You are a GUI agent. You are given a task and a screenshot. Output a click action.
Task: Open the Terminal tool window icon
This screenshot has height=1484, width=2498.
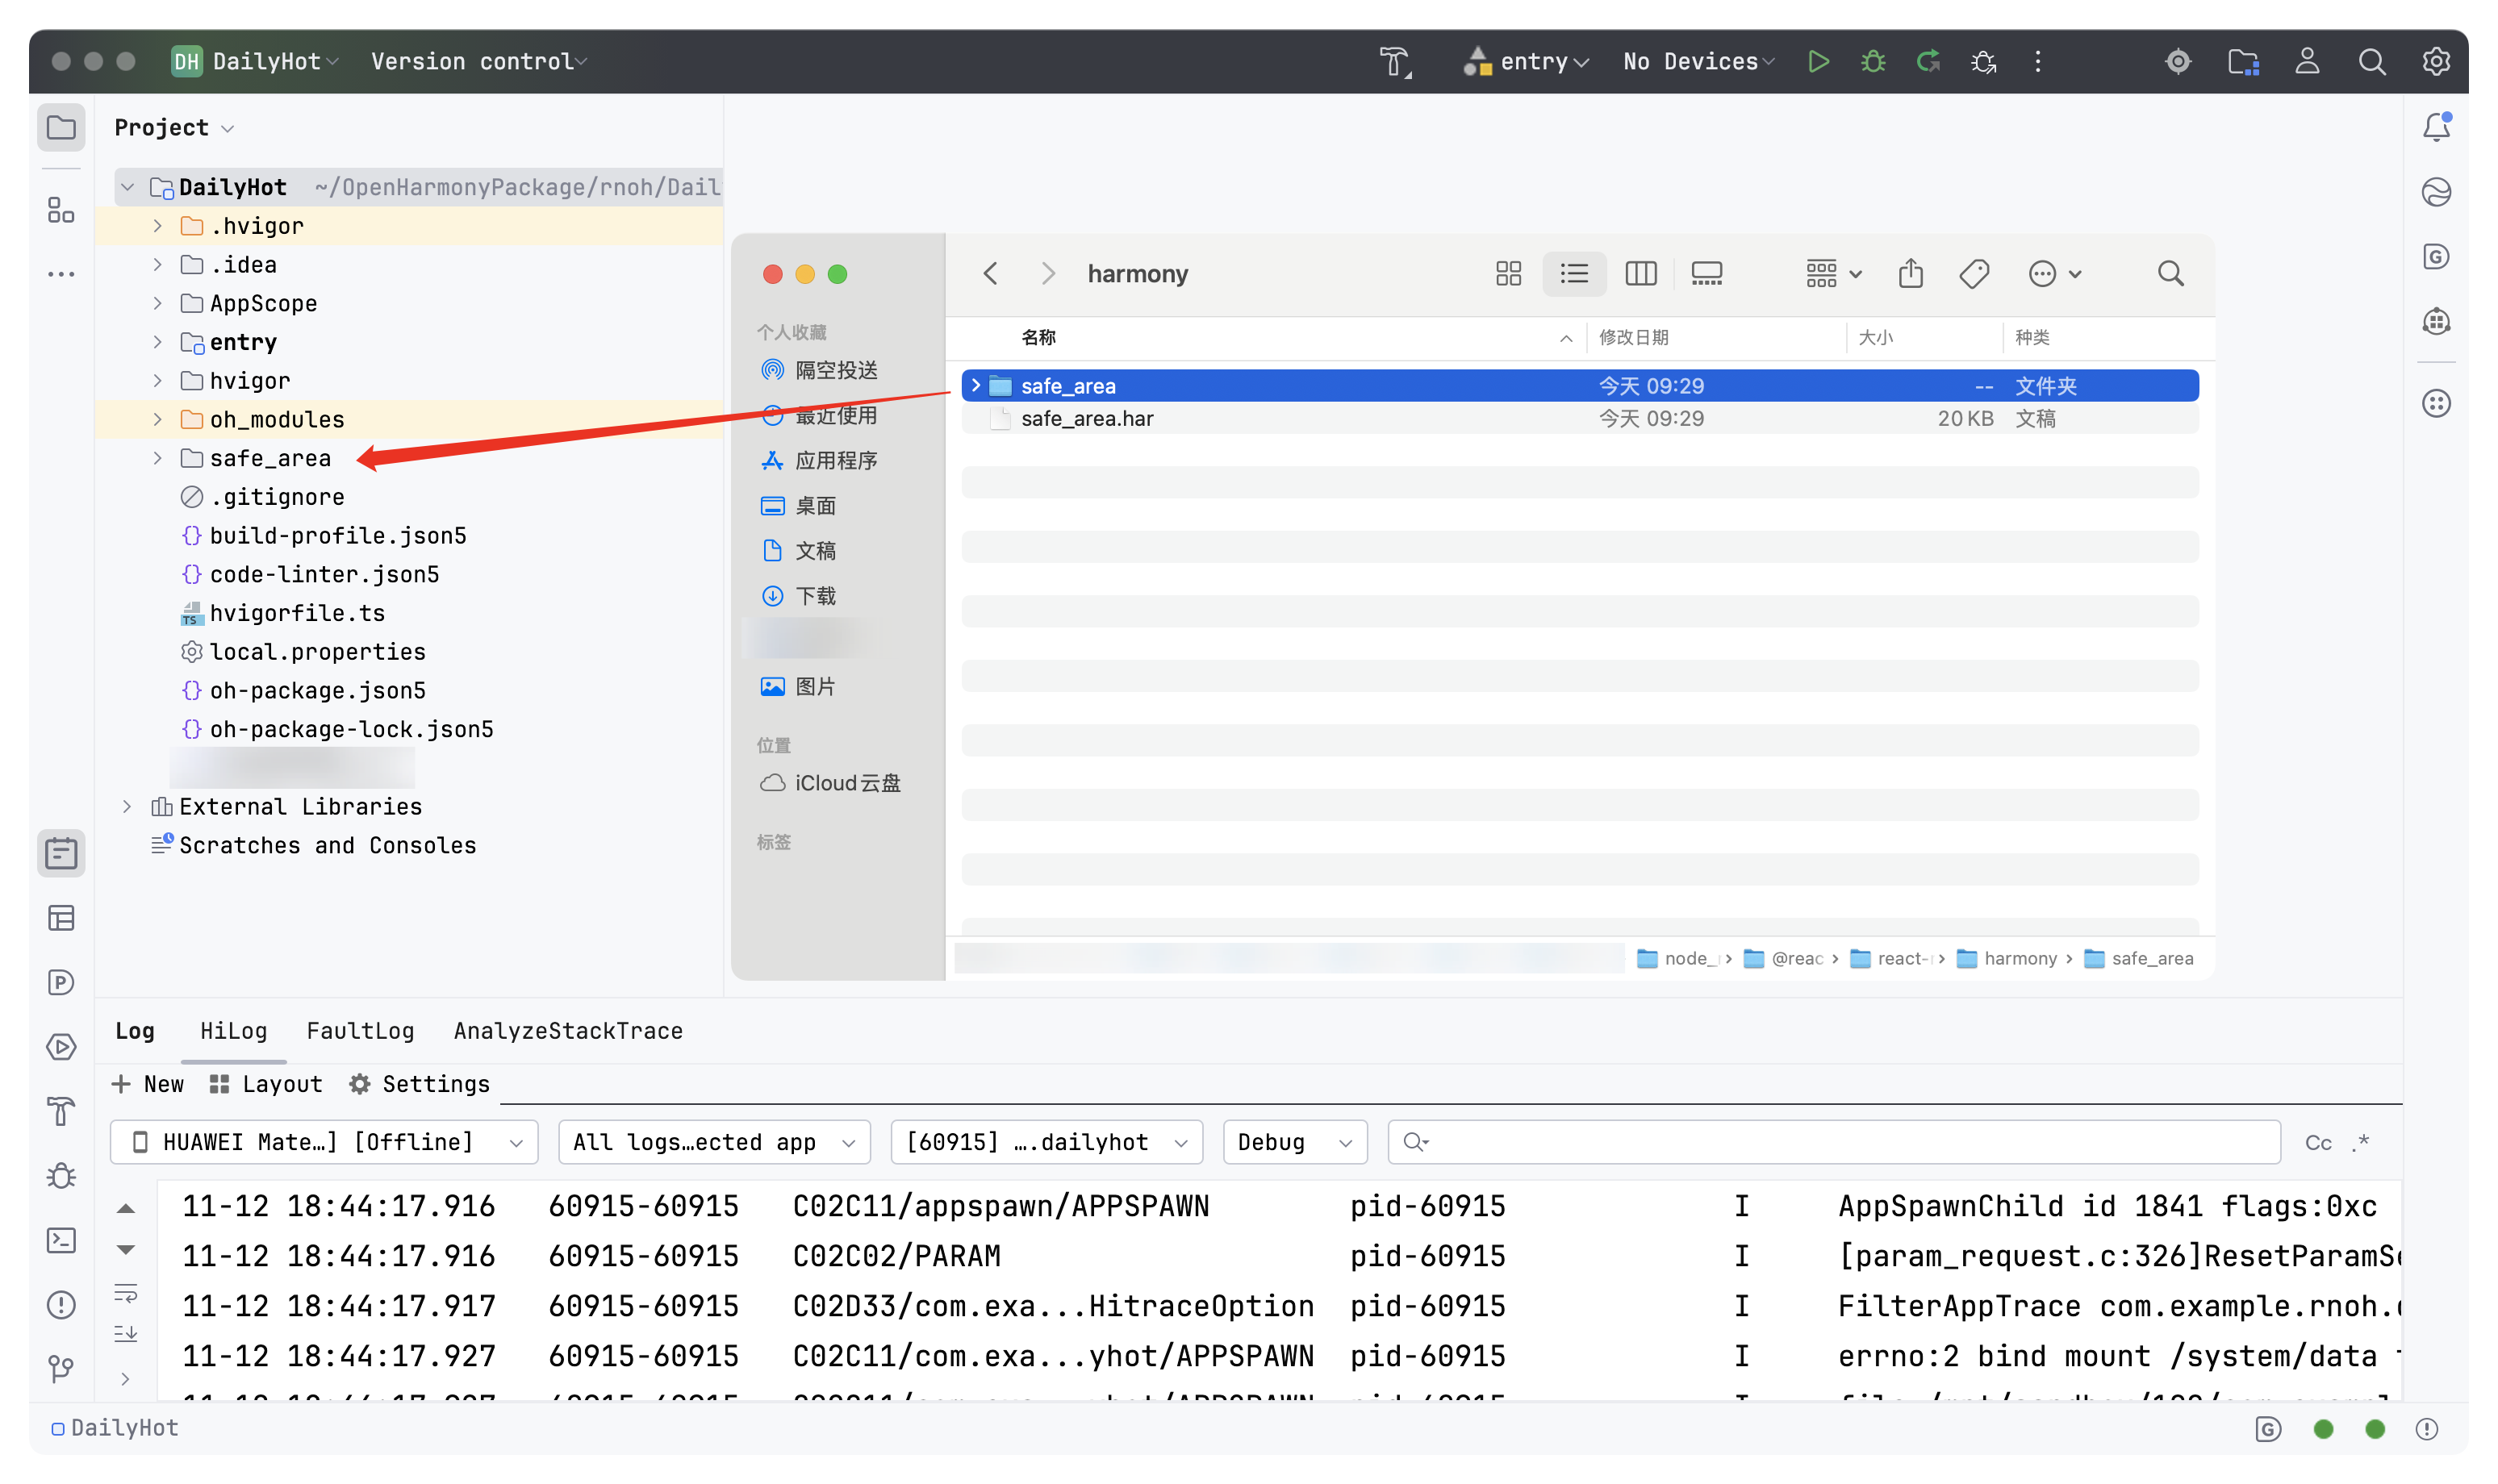[x=61, y=1240]
